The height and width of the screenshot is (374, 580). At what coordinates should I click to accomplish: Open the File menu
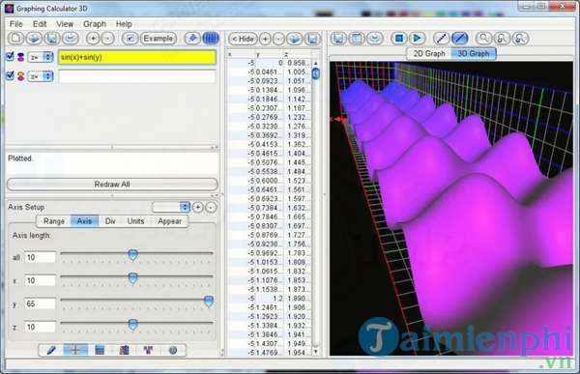(15, 24)
